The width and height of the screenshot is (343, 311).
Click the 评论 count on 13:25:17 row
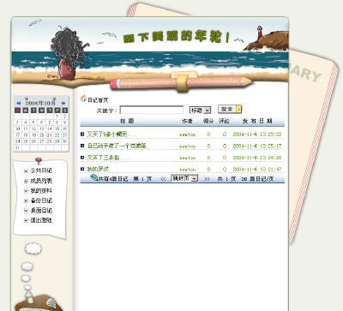point(225,147)
